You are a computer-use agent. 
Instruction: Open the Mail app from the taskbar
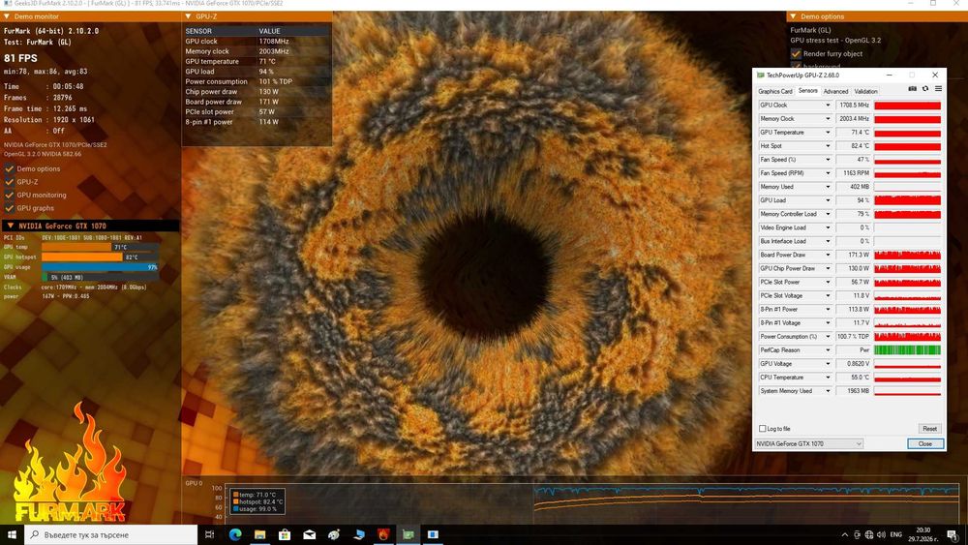[x=310, y=534]
